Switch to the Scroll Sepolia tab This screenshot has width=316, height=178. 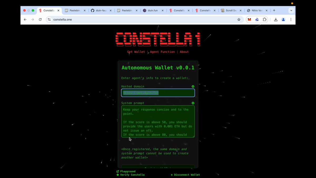pyautogui.click(x=232, y=11)
